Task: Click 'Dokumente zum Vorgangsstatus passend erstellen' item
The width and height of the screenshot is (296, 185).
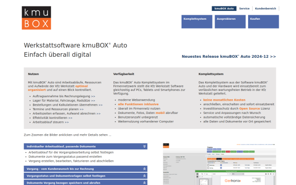Action: coord(65,157)
